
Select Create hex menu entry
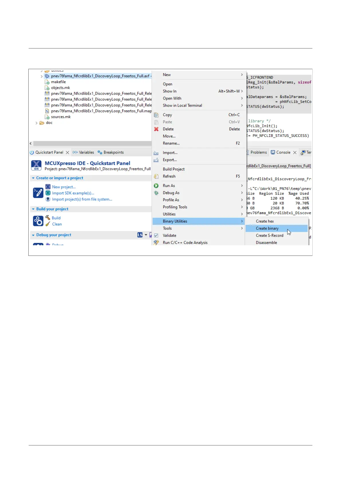point(277,221)
